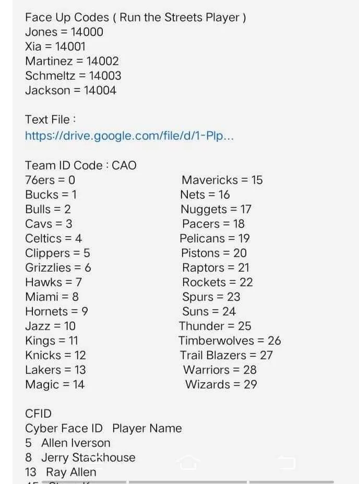Click the Timberwolves = 26 line

coord(230,341)
